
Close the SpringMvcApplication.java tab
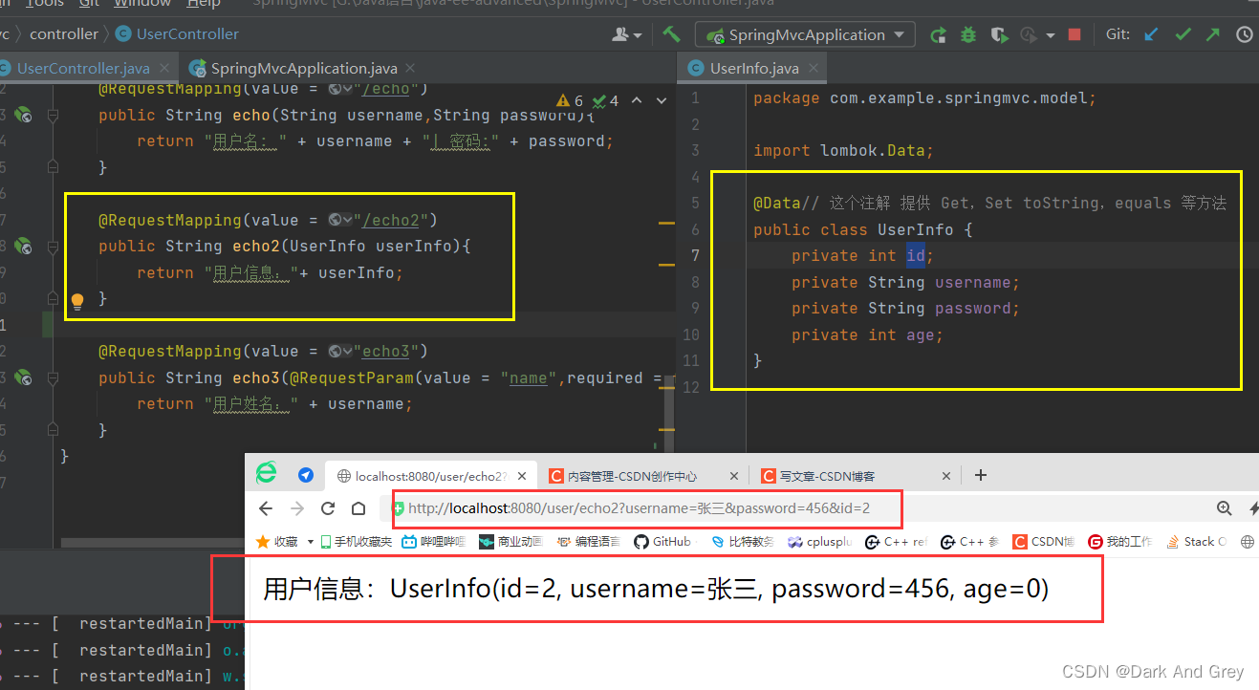(411, 68)
